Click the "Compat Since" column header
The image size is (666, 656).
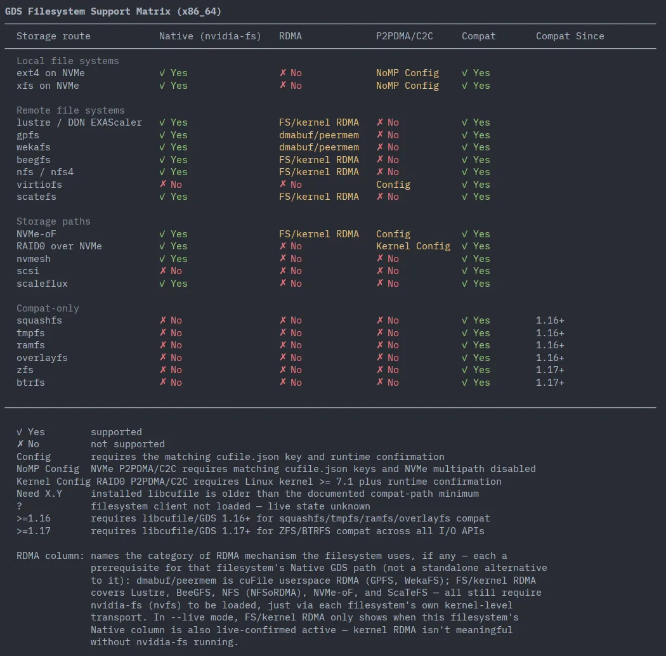coord(570,36)
